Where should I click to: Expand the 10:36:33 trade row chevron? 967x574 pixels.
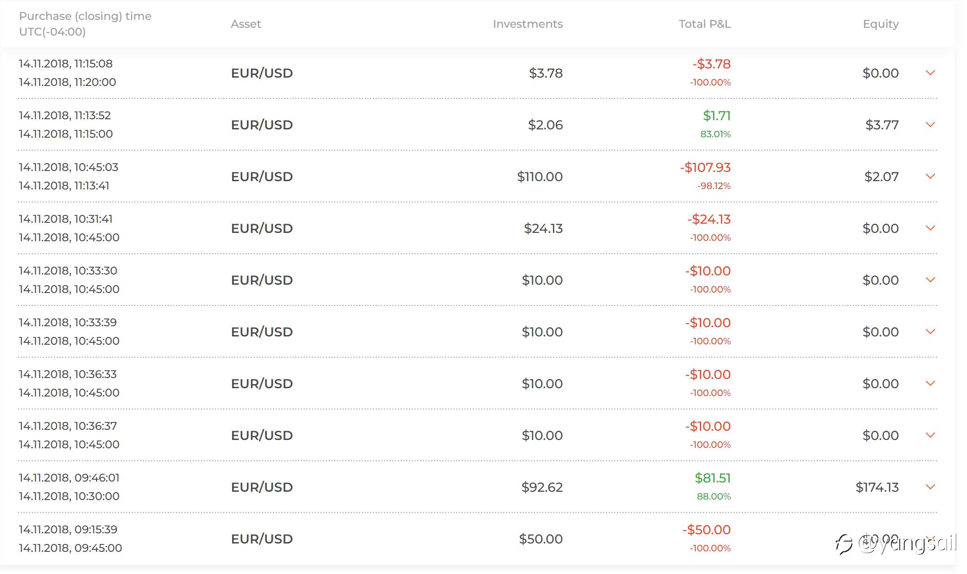tap(930, 384)
